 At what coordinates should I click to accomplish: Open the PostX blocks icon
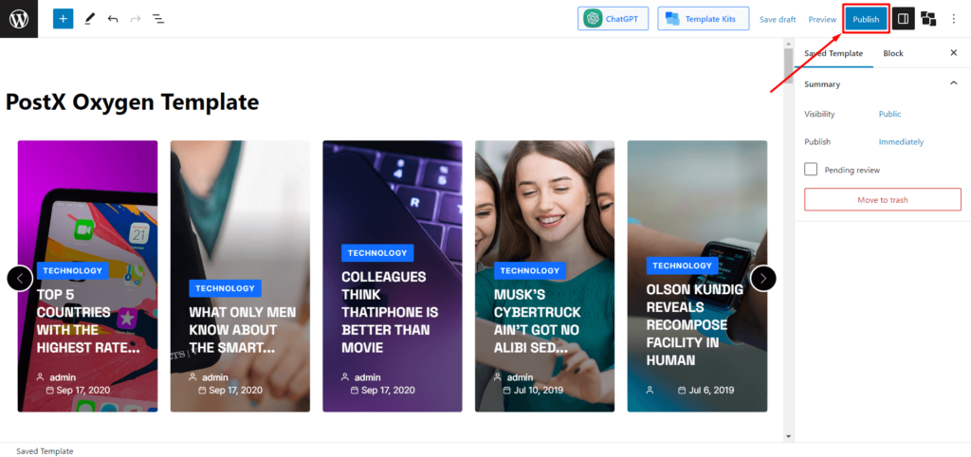click(928, 19)
